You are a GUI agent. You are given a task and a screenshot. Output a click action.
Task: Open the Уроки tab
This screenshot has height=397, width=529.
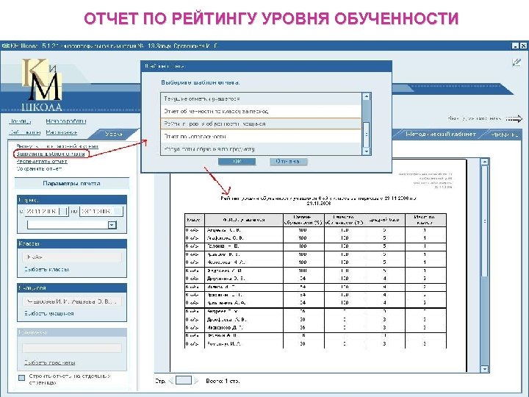tap(113, 134)
